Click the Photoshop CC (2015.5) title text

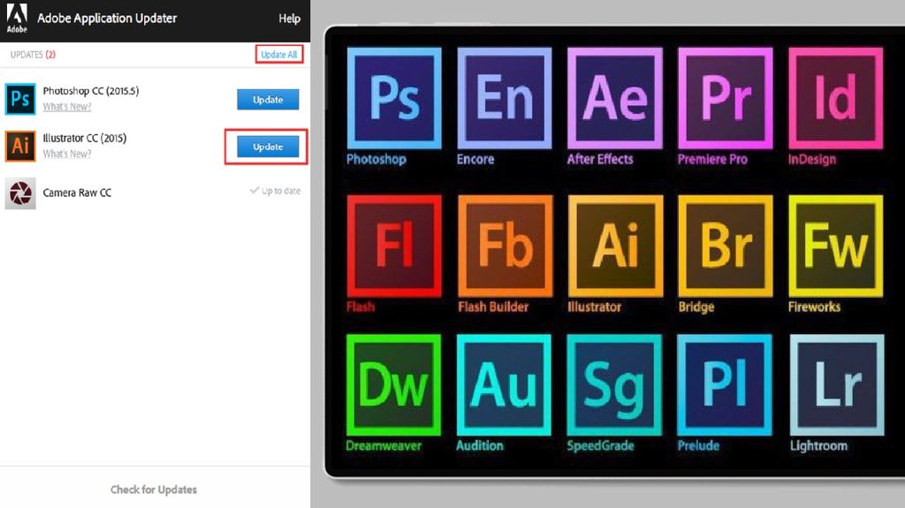coord(91,91)
